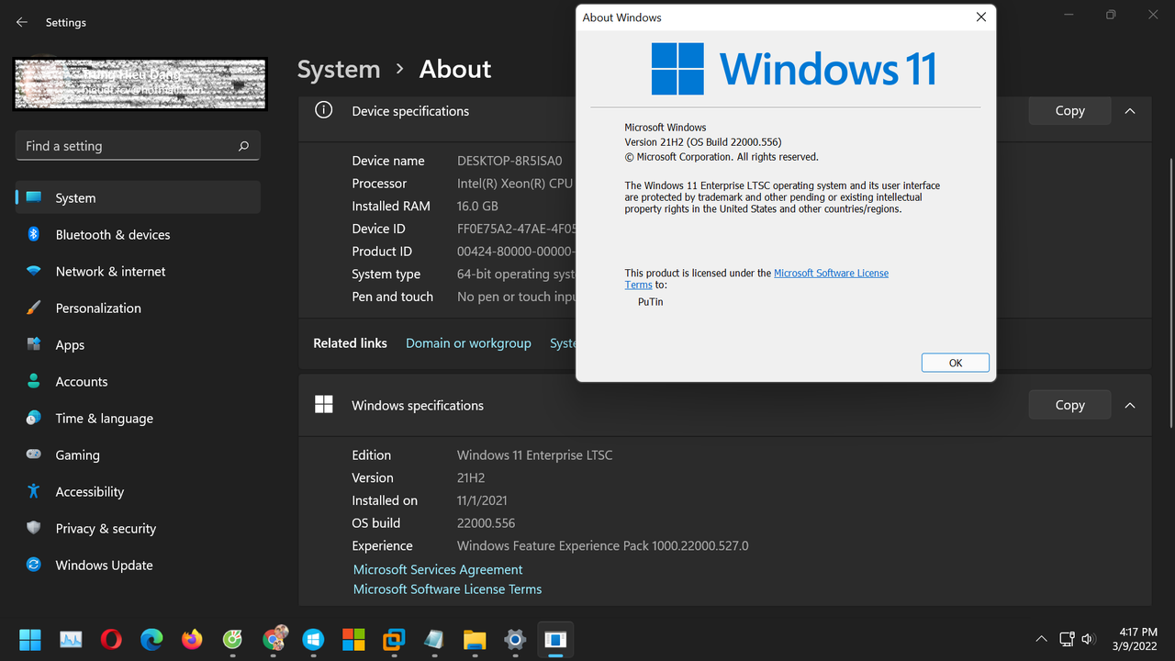
Task: Select the Installed RAM value 16.0 GB
Action: (477, 206)
